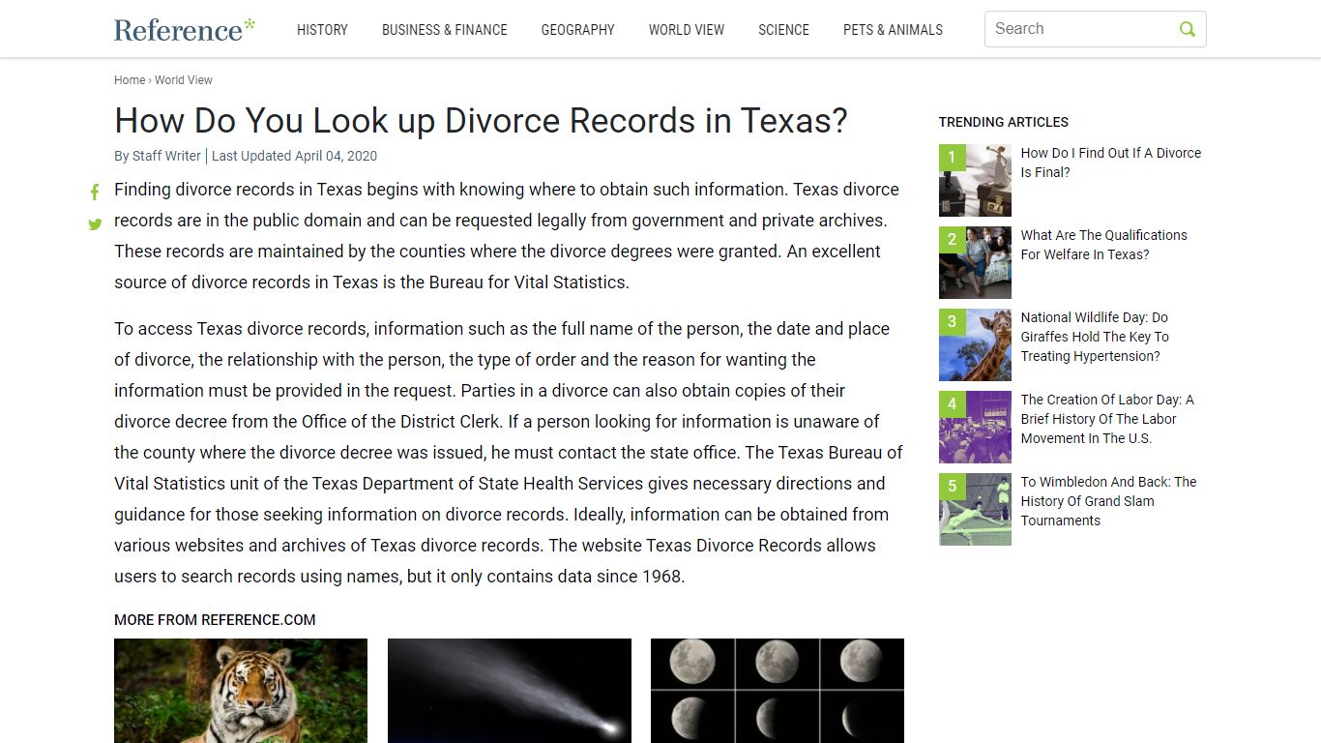This screenshot has width=1321, height=743.
Task: Click trending article 2 thumbnail
Action: click(x=975, y=262)
